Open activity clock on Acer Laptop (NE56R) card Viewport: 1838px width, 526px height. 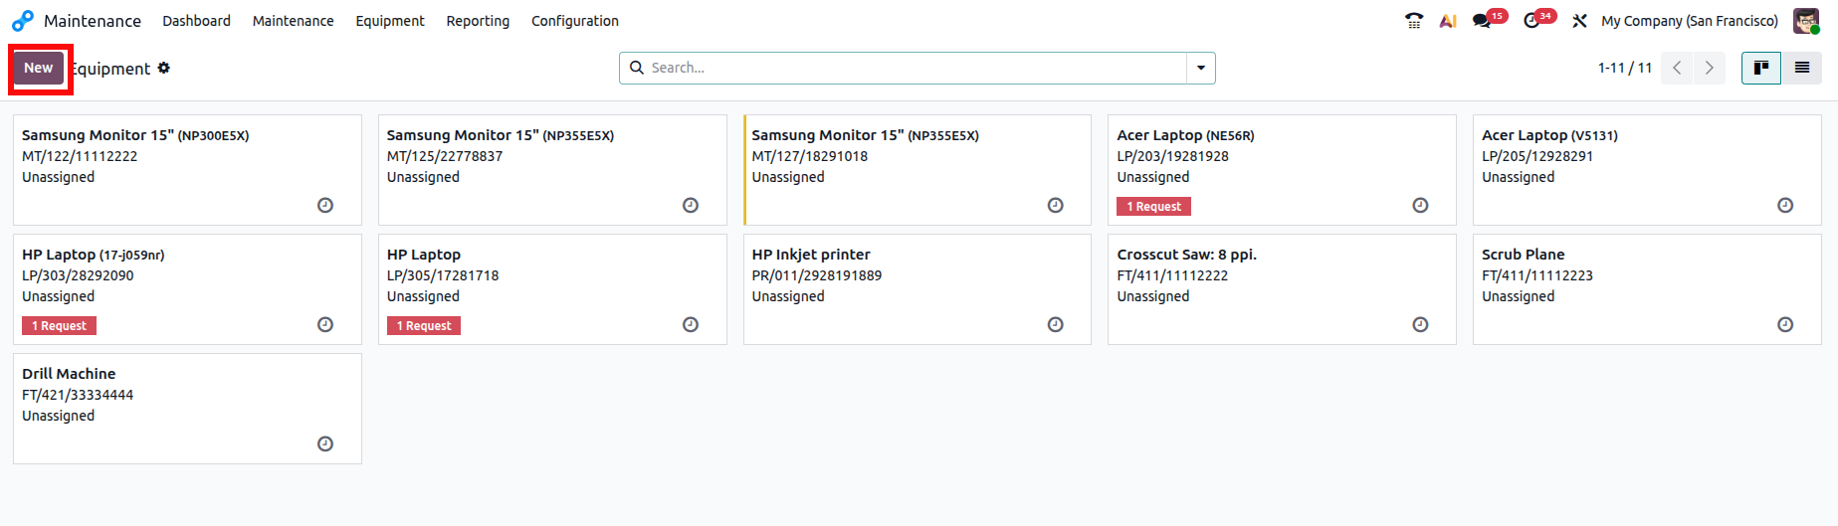tap(1421, 205)
